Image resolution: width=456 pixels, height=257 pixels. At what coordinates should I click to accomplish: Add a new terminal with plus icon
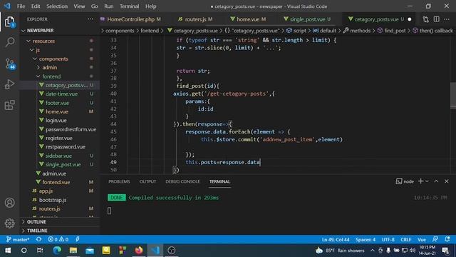pyautogui.click(x=420, y=181)
